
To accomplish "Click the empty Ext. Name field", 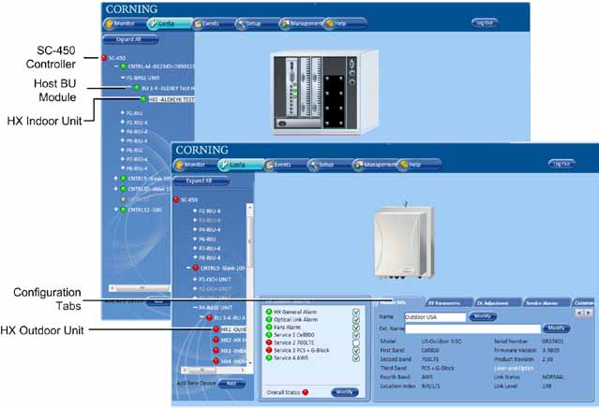I will pos(473,328).
